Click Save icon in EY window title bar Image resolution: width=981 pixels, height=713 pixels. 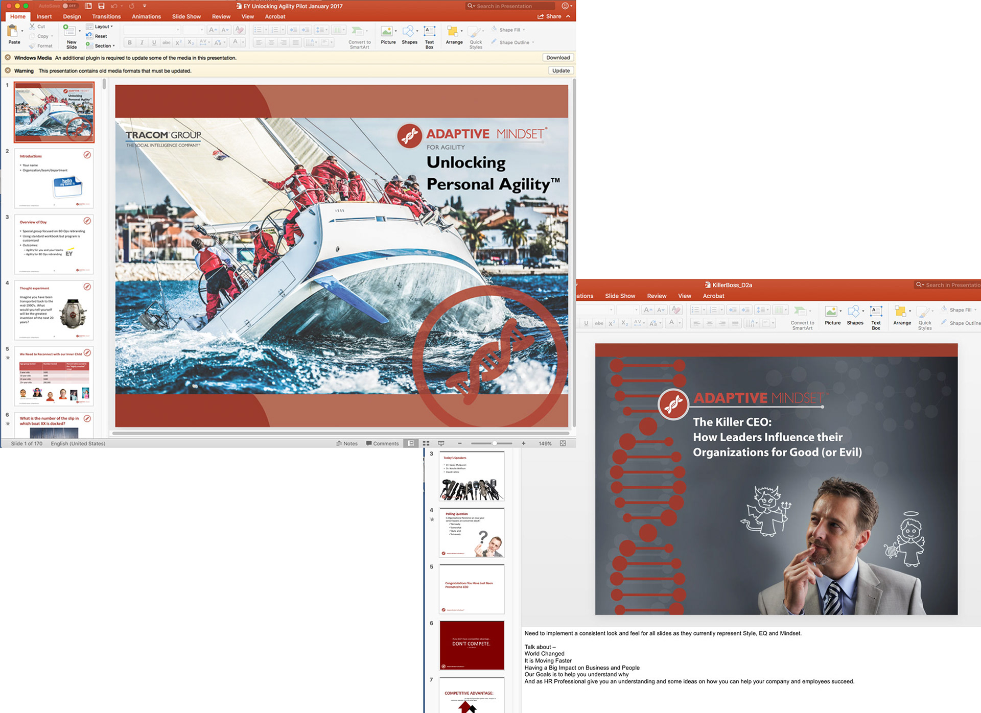[101, 6]
